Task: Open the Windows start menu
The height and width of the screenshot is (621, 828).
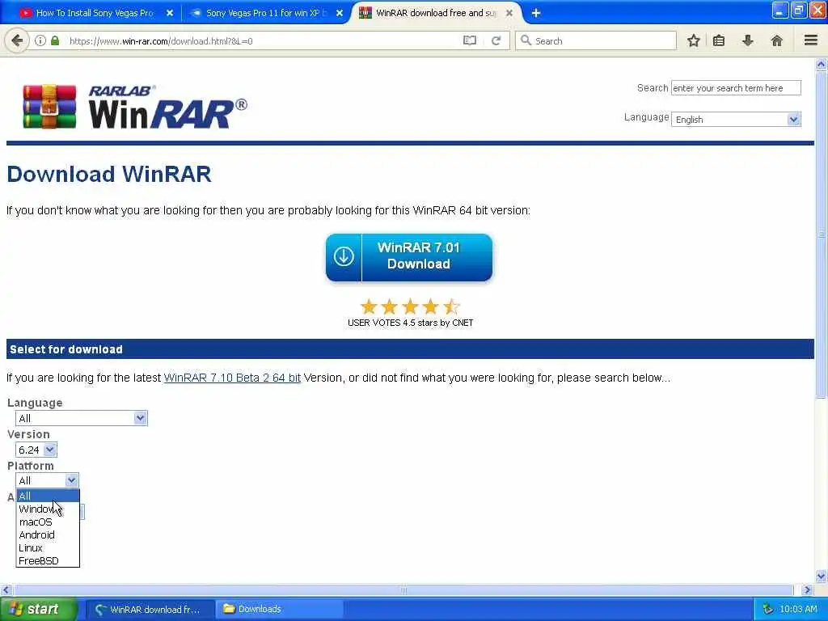Action: (x=39, y=609)
